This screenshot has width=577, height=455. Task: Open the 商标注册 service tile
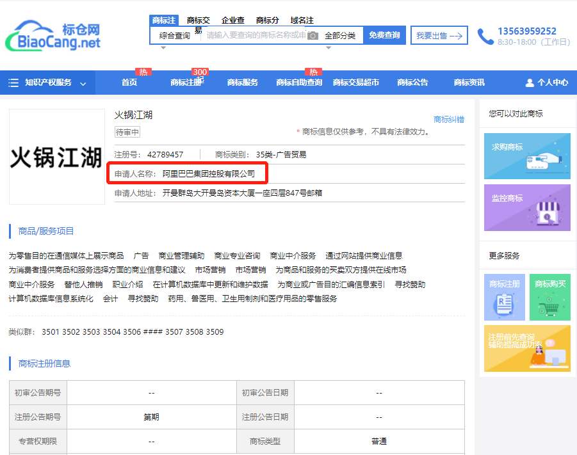coord(504,297)
